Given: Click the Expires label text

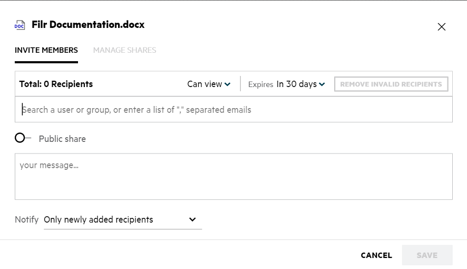Looking at the screenshot, I should coord(260,84).
